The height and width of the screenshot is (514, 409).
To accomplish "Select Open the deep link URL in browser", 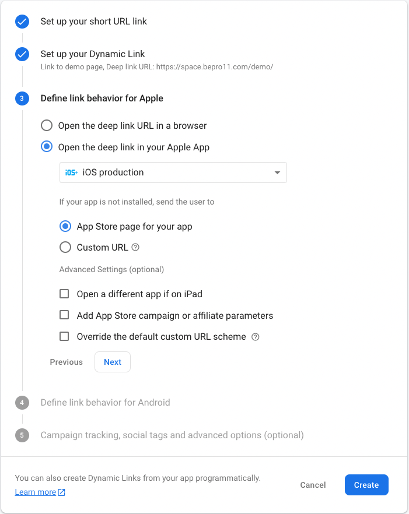I will (47, 125).
